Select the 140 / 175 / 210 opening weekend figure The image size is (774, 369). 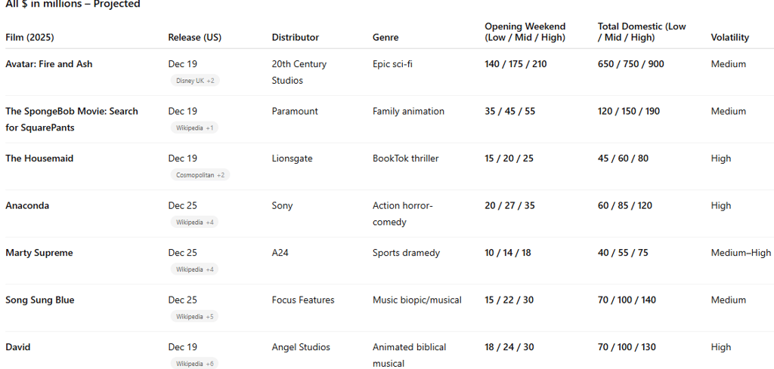[x=515, y=64]
